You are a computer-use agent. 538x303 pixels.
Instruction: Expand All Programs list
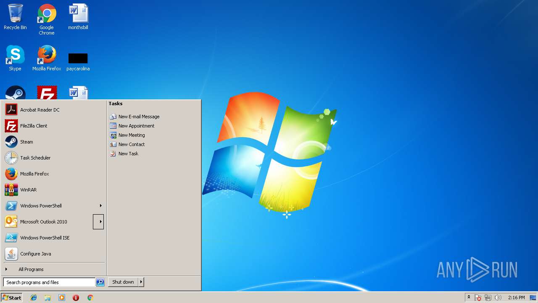[53, 269]
